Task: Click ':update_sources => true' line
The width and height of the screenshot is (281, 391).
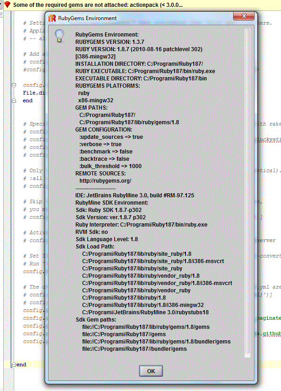Action: coord(111,137)
